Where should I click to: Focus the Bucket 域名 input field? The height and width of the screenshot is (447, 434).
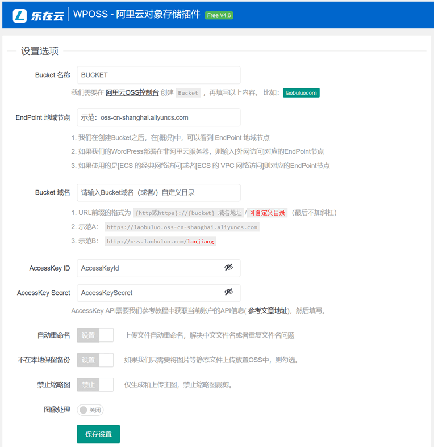(158, 193)
